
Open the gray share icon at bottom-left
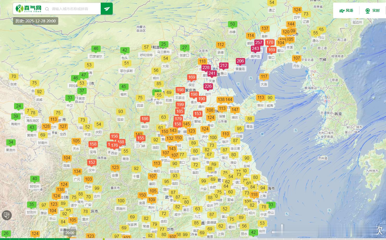click(x=7, y=215)
